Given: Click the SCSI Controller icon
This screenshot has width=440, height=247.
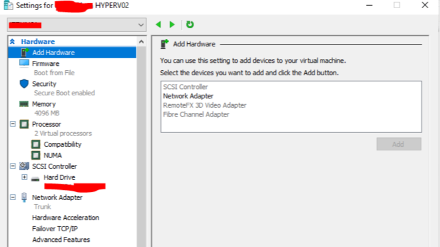Looking at the screenshot, I should pos(24,166).
